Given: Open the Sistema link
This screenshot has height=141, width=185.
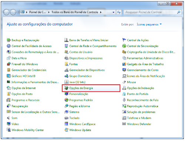Looking at the screenshot, I should 74,112.
